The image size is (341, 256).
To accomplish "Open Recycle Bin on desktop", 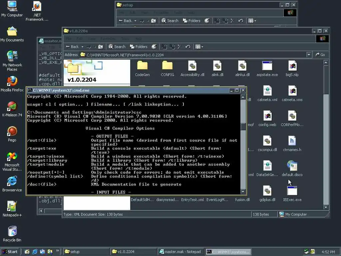I will (12, 234).
